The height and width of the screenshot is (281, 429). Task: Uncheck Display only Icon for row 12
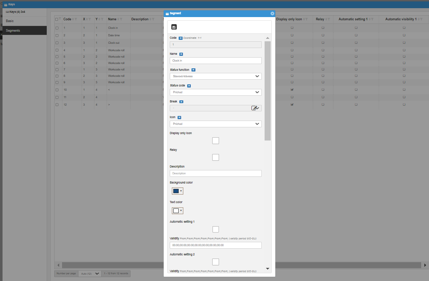coord(292,105)
